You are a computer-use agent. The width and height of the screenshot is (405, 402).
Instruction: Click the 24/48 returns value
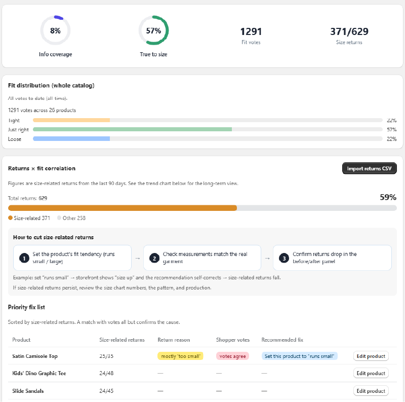pos(106,373)
